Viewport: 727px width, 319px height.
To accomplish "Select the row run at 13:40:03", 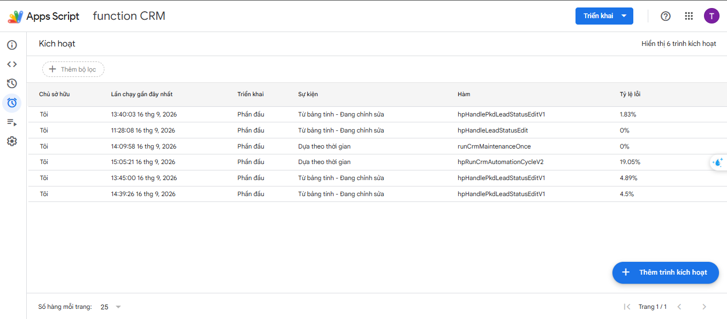I will pyautogui.click(x=377, y=114).
